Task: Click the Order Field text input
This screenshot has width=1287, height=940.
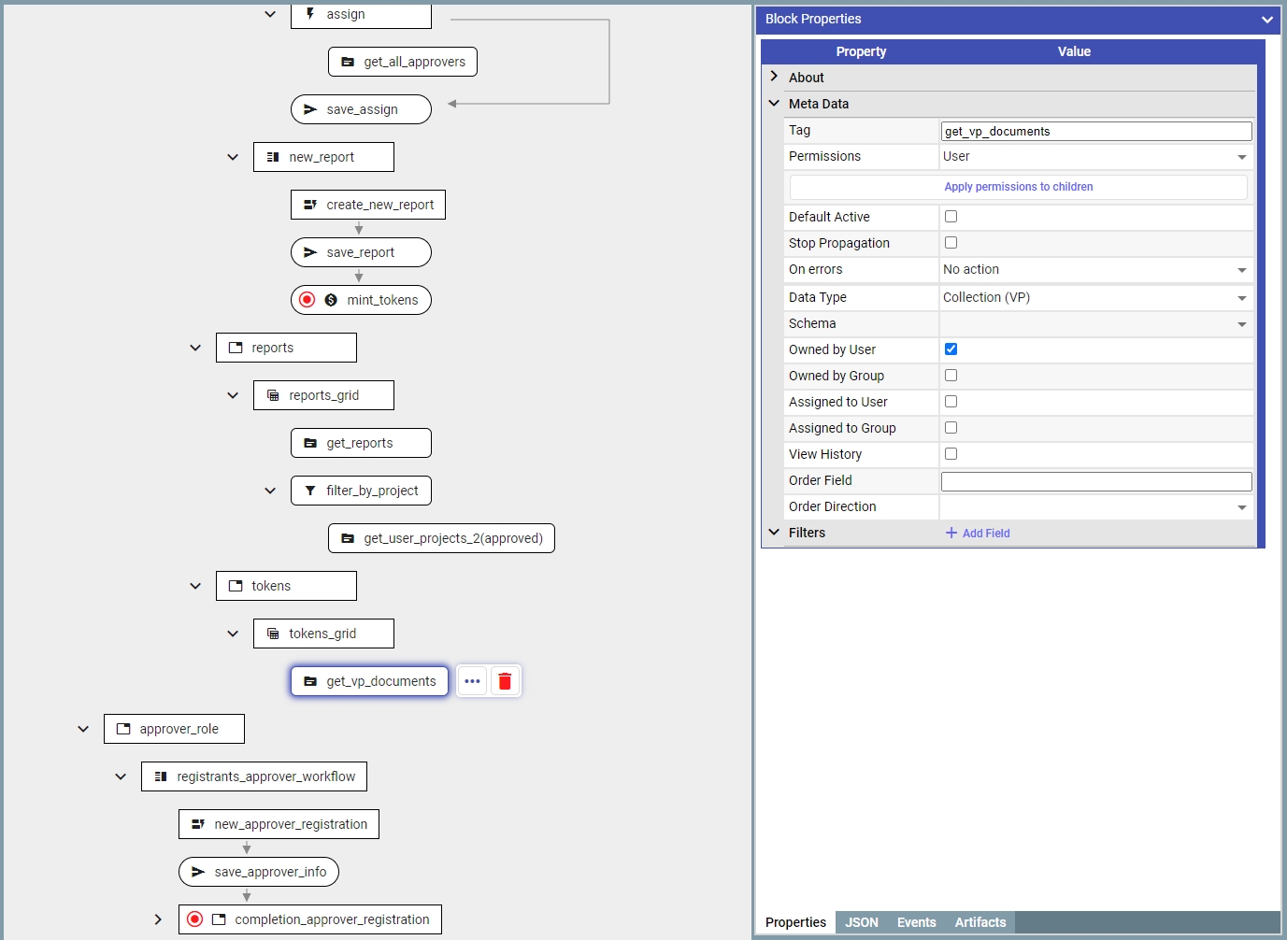Action: click(1095, 481)
